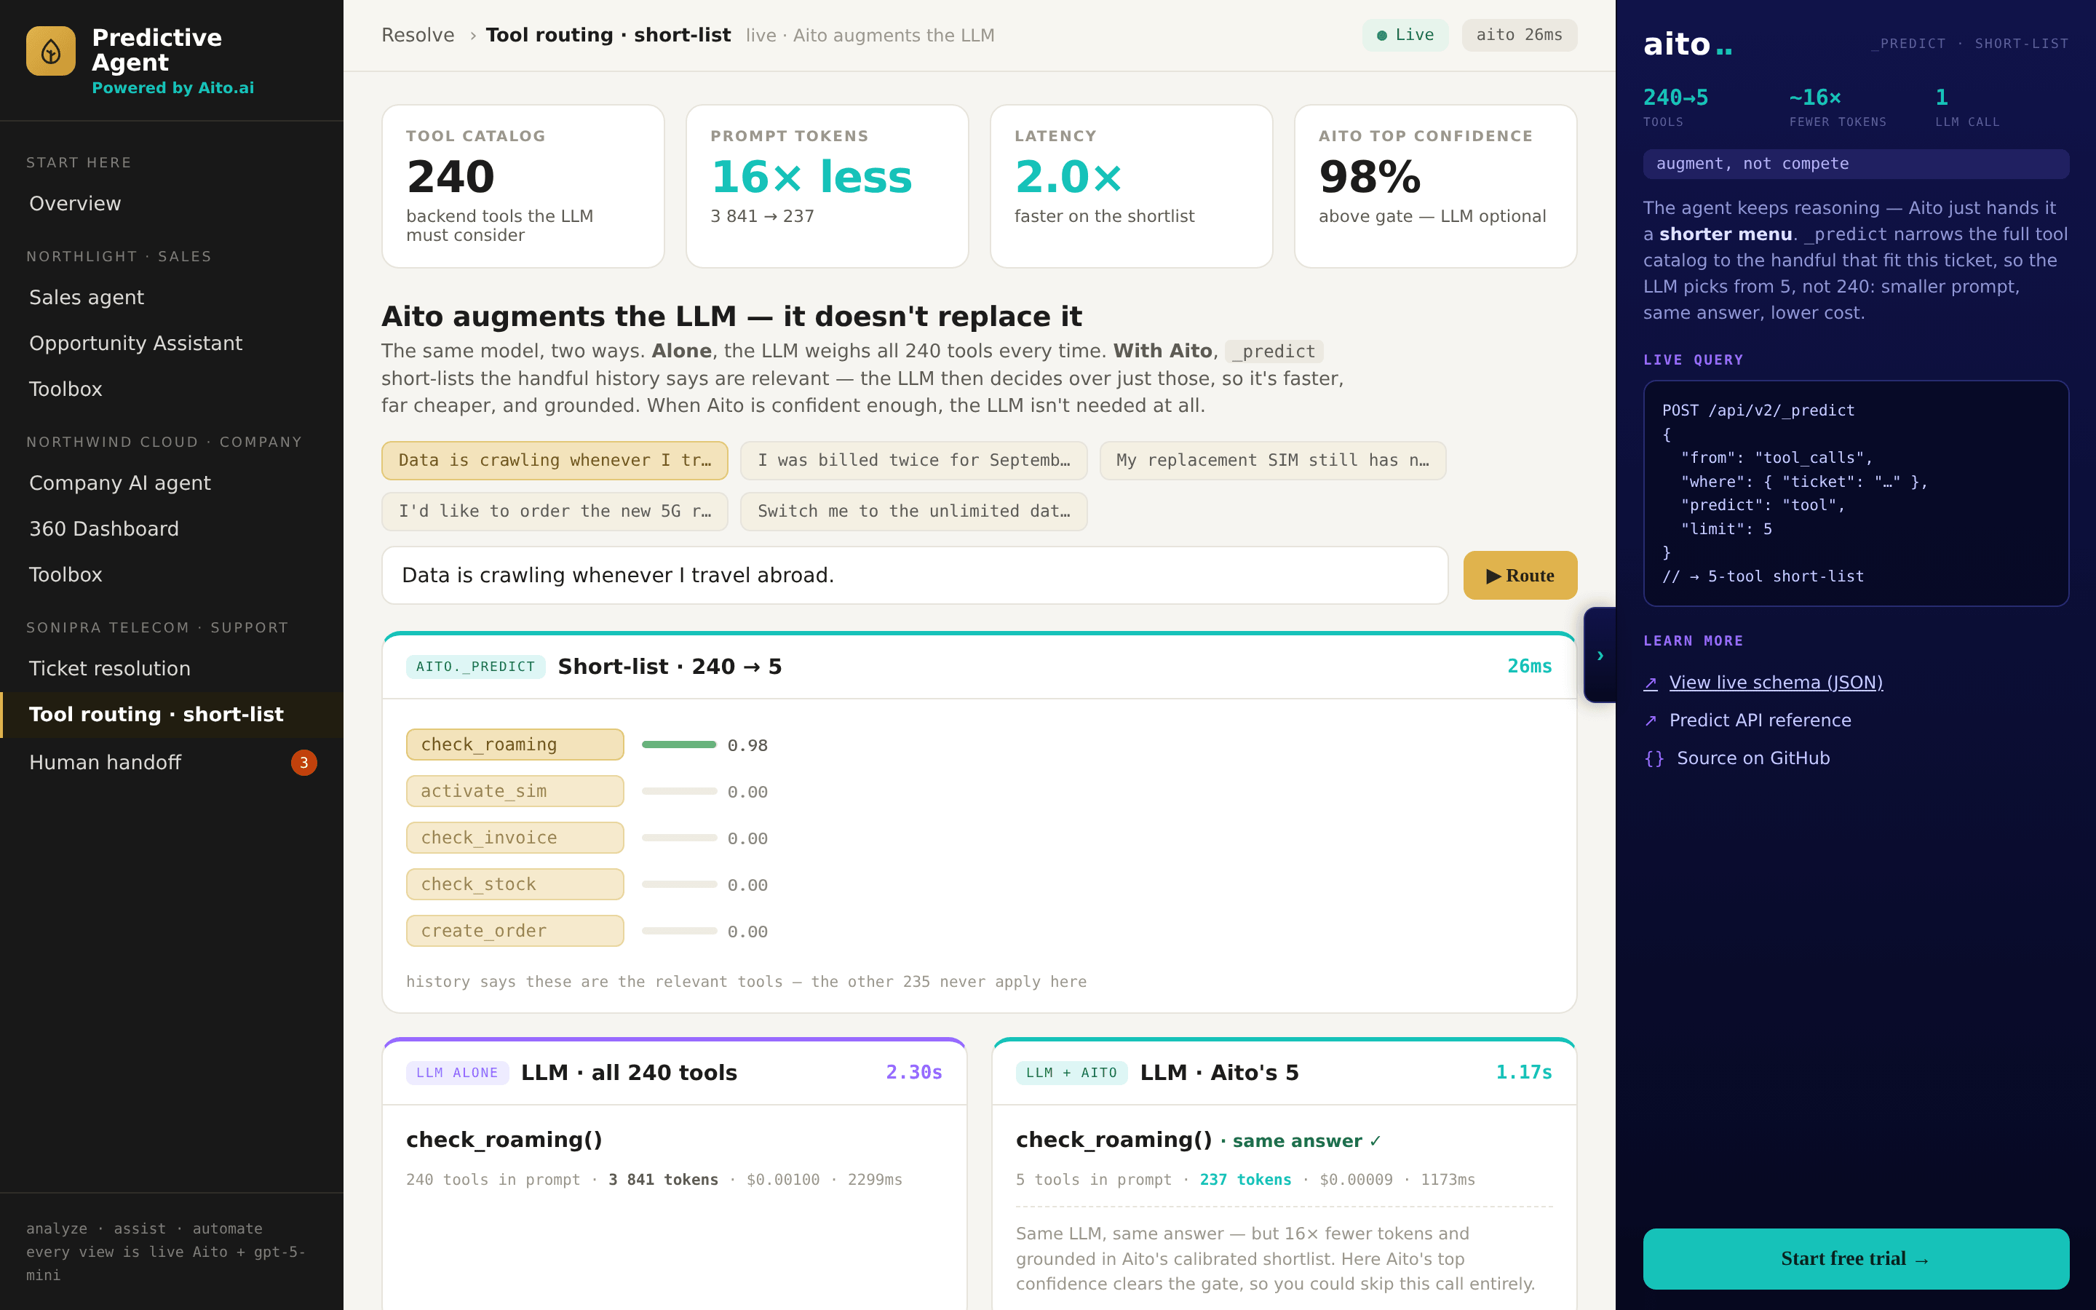Click the check_stock tool chip
Viewport: 2096px width, 1310px height.
tap(515, 884)
